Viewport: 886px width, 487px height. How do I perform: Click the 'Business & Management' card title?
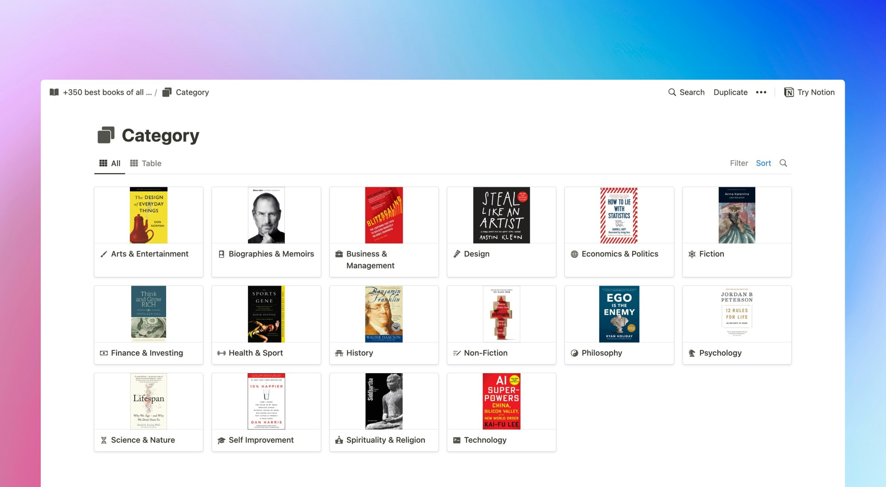point(370,259)
